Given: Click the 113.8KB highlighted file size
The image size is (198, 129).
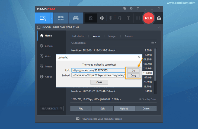Looking at the screenshot, I should [x=147, y=73].
